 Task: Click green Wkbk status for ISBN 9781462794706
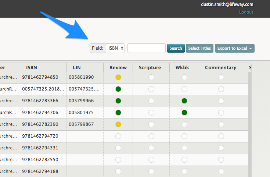[184, 113]
